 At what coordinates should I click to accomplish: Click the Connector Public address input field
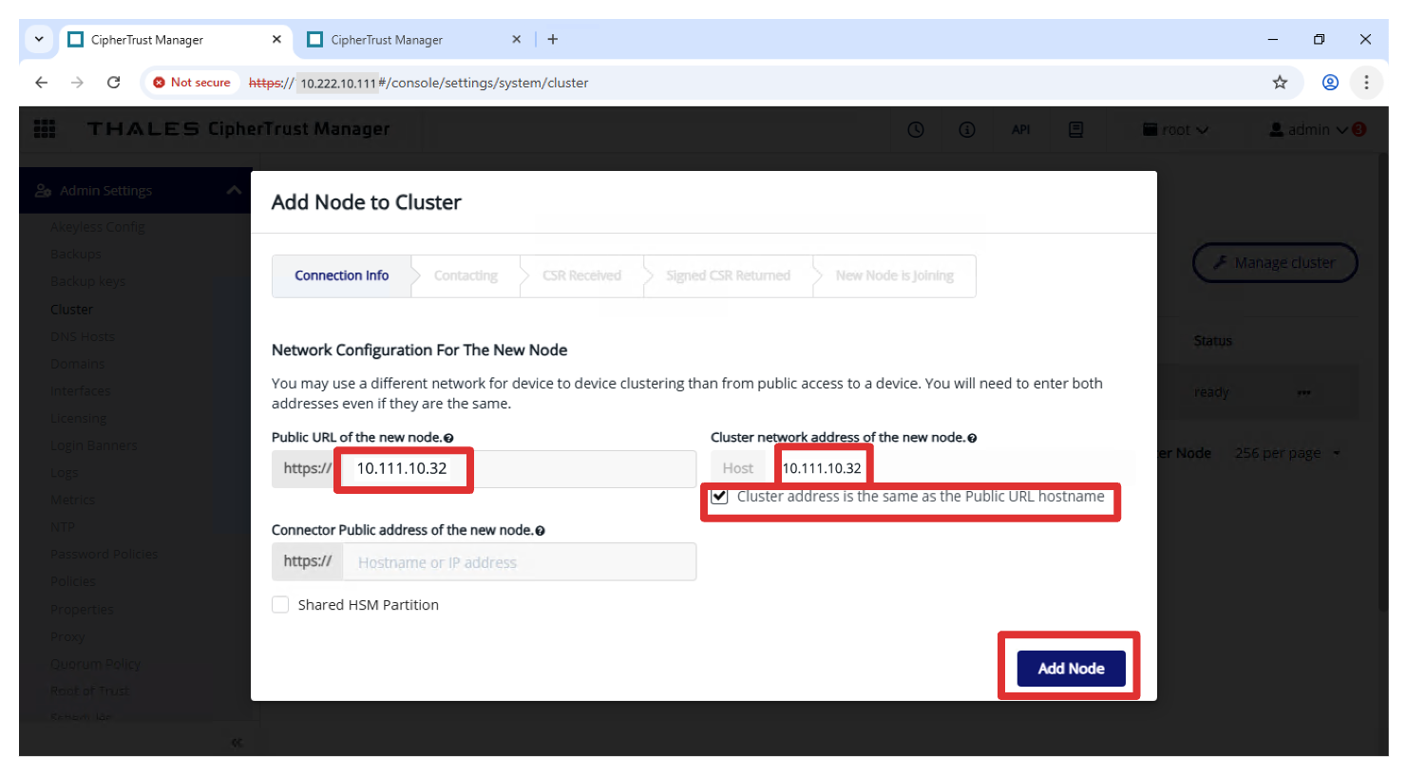click(x=519, y=562)
